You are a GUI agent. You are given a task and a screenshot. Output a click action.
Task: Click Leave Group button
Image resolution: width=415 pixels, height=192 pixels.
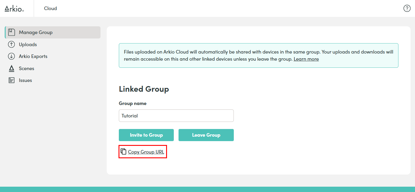click(x=206, y=135)
